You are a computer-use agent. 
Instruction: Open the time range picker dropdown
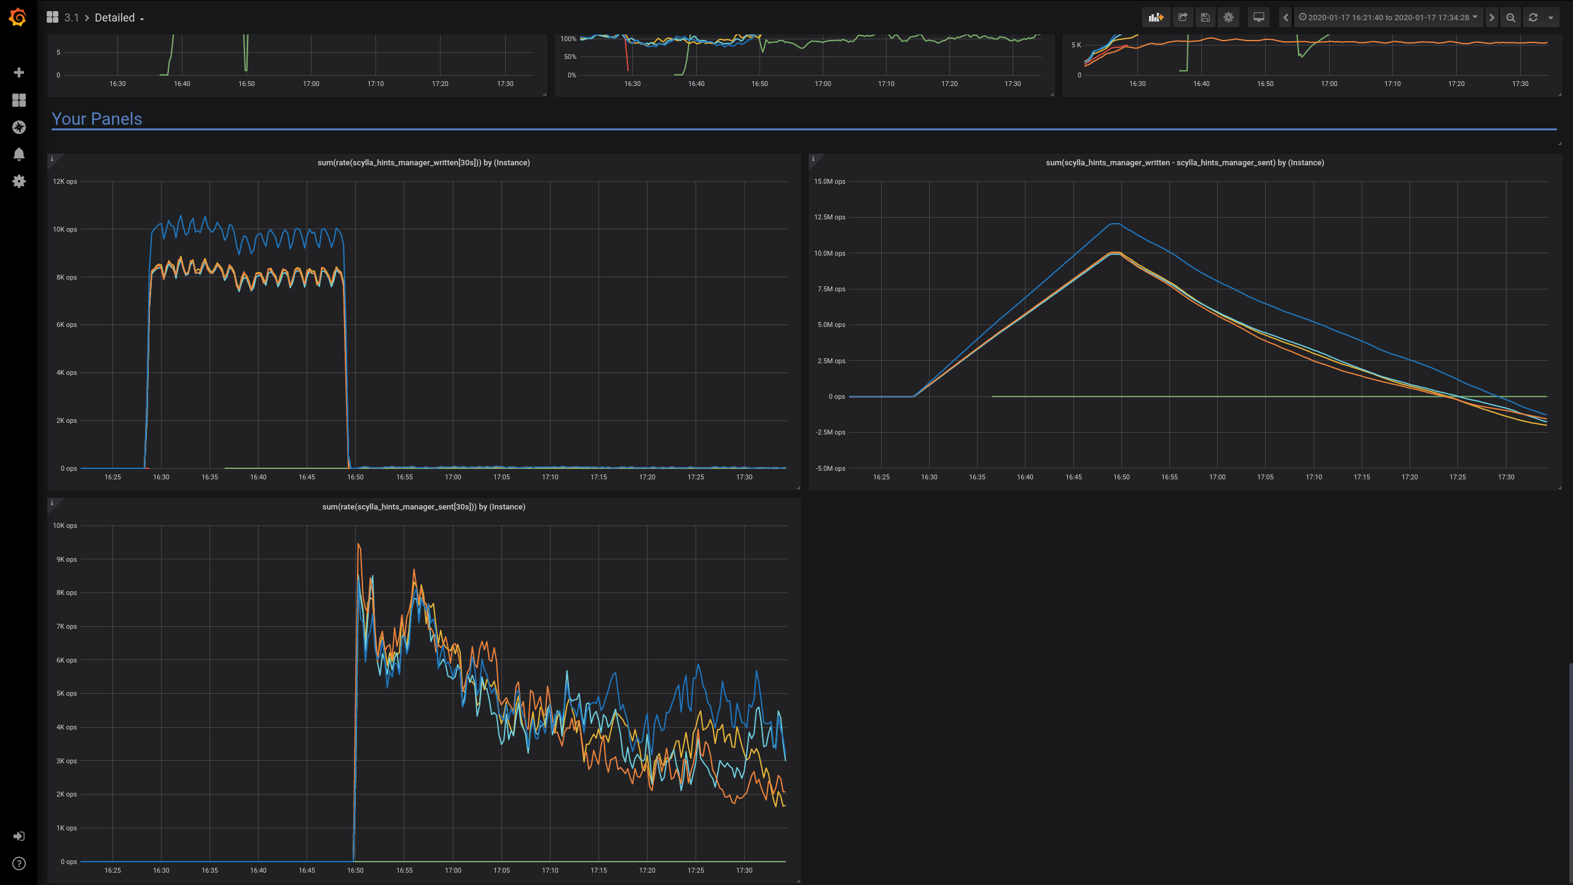1389,17
